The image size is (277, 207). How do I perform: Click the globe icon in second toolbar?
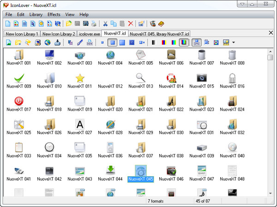click(48, 42)
